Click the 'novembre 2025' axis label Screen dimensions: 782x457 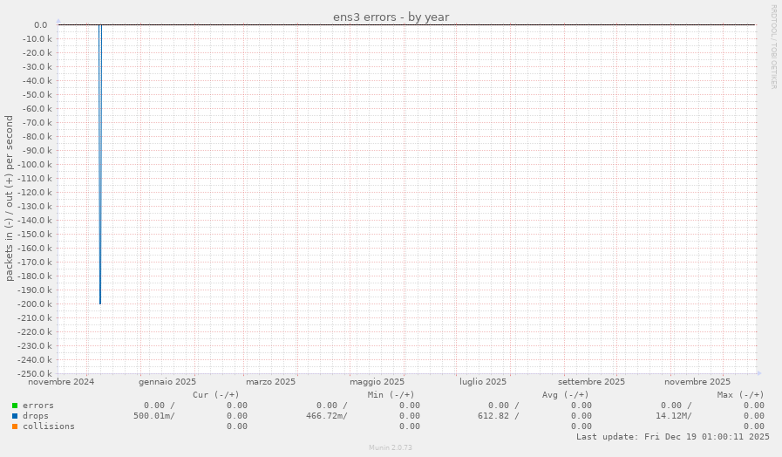coord(697,382)
